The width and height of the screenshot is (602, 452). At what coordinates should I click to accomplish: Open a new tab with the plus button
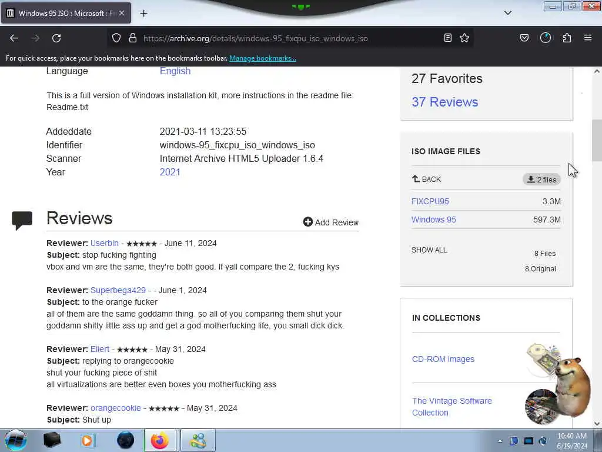pos(143,14)
